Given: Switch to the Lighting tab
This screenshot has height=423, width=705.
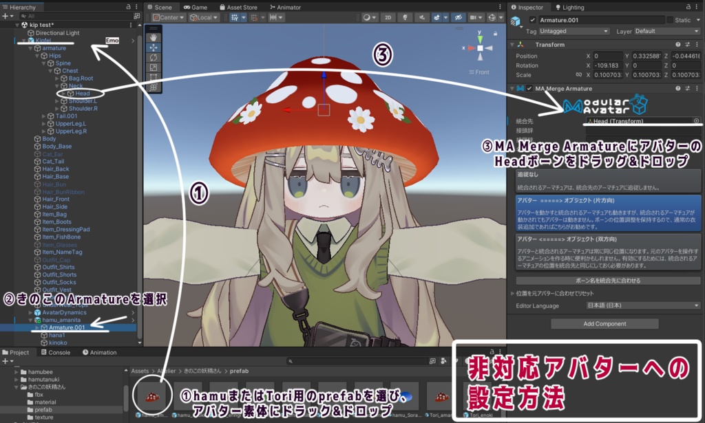Looking at the screenshot, I should 569,7.
